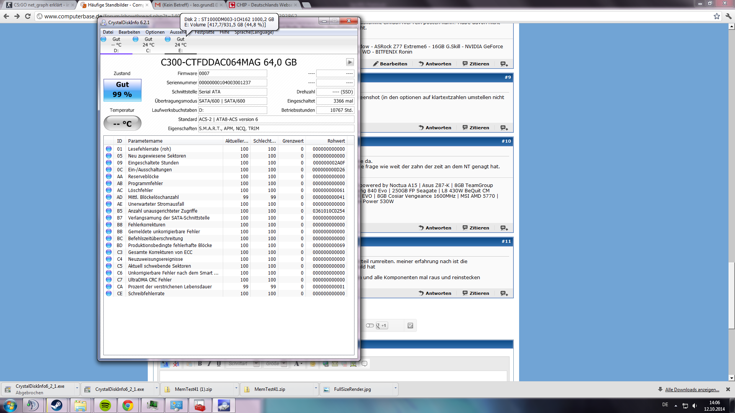735x413 pixels.
Task: Click Alle Downloads anzeigen link
Action: [692, 390]
